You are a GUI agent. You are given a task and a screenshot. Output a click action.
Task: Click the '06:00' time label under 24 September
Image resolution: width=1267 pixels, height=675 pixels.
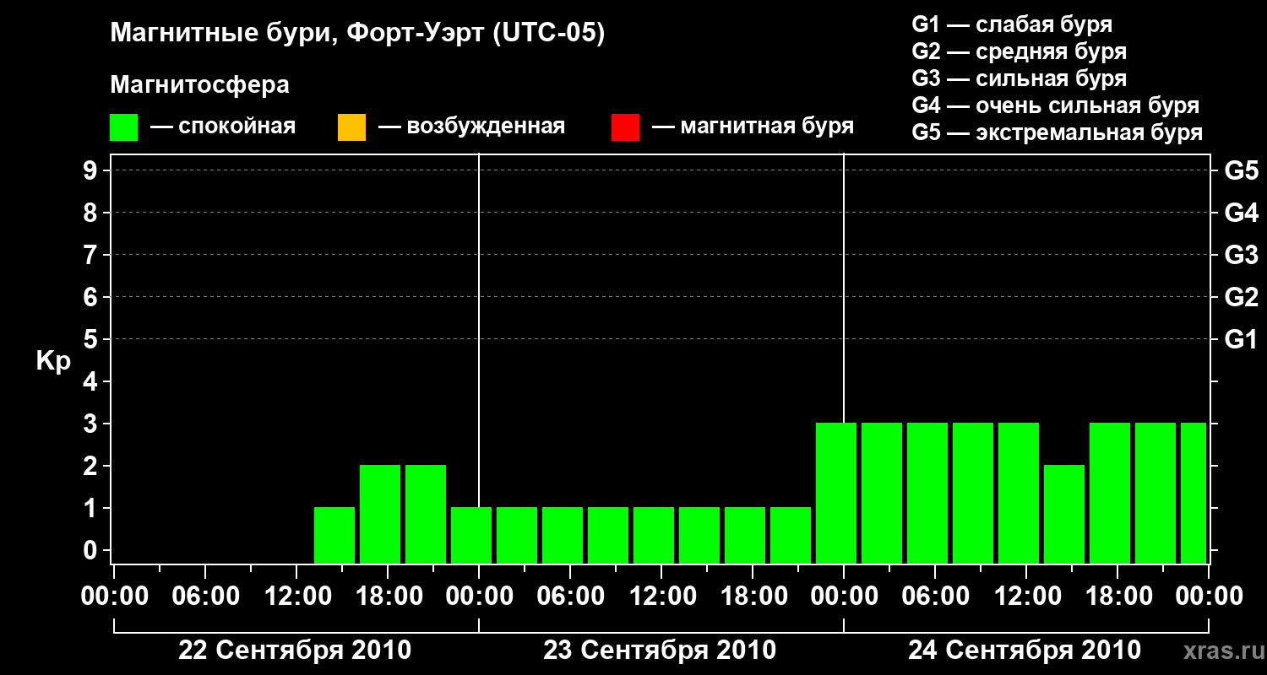coord(935,597)
